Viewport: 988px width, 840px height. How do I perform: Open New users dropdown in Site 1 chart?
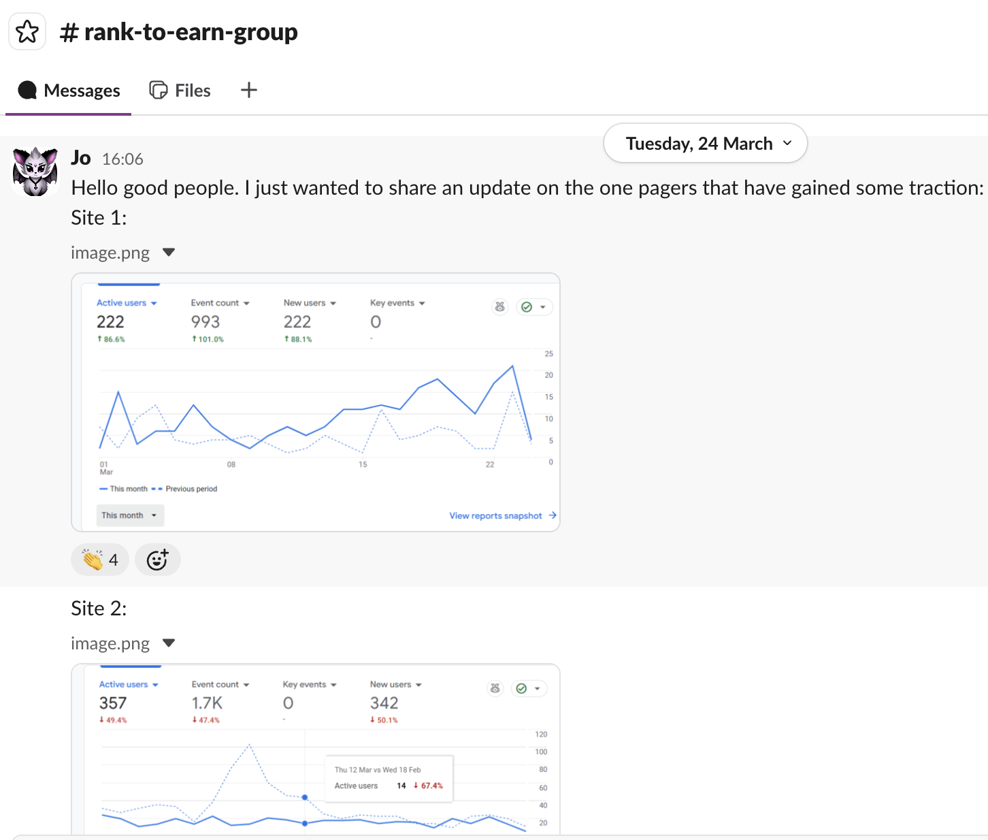pos(310,303)
